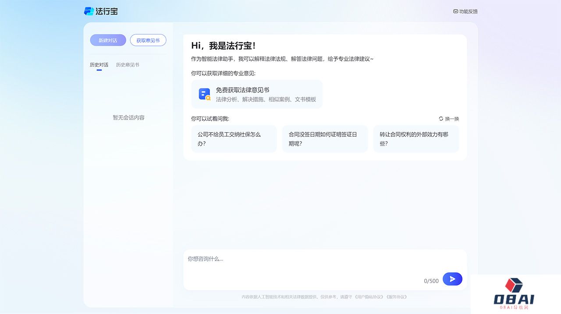This screenshot has height=314, width=561.
Task: Open the 历史意见书 tab
Action: click(x=128, y=65)
